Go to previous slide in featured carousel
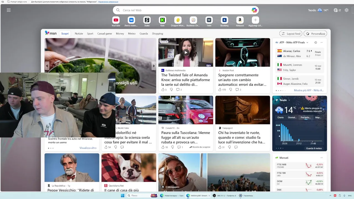Image resolution: width=354 pixels, height=199 pixels. click(x=47, y=66)
